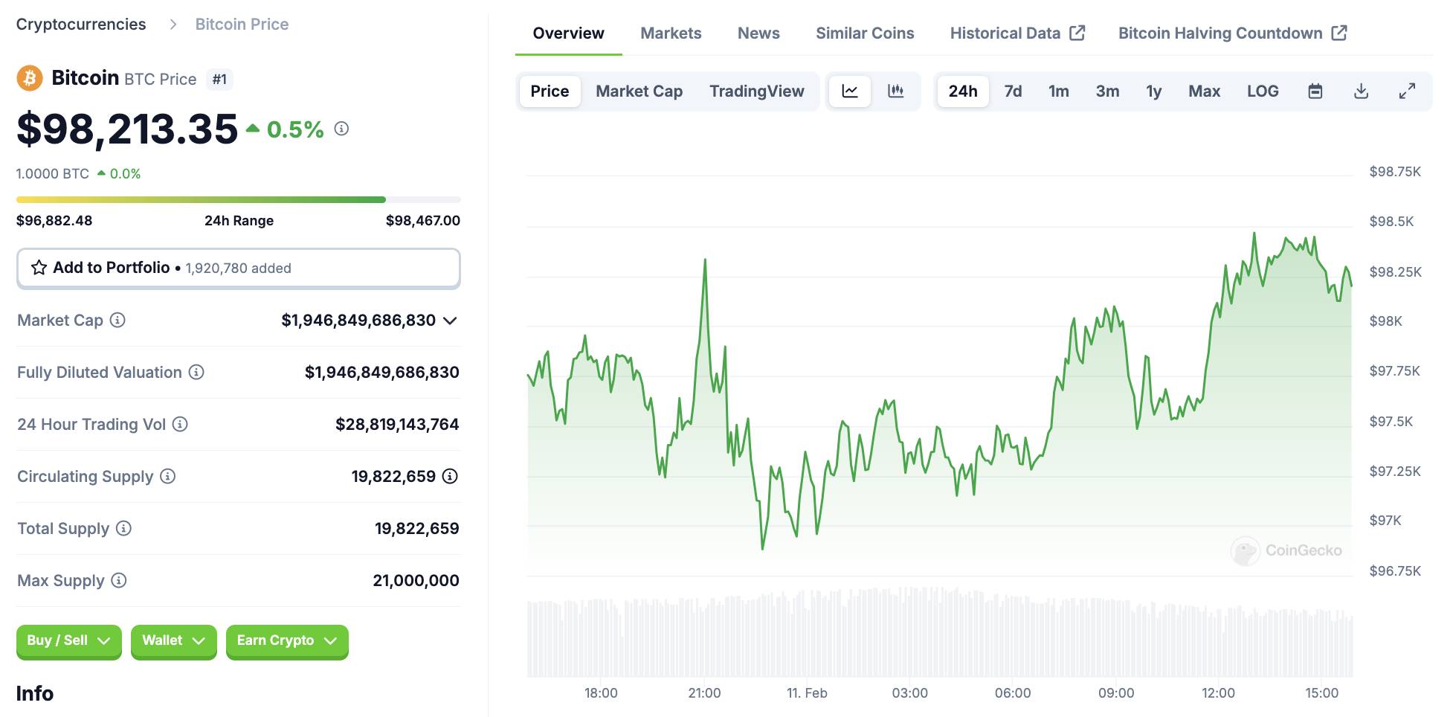Open Buy / Sell dropdown
Screen dimensions: 1453x717
69,641
